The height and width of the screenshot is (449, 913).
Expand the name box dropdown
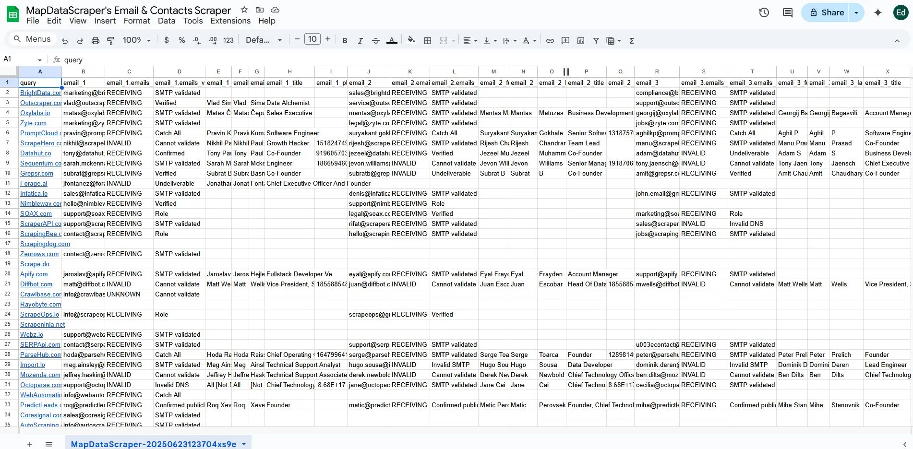(39, 60)
